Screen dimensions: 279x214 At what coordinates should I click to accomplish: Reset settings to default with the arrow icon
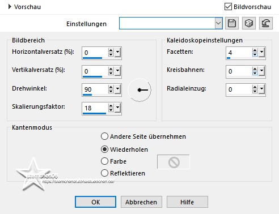tap(266, 23)
